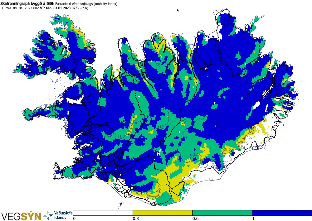Click the title 'Skafrenningsspá byggð á IGB'
The height and width of the screenshot is (221, 312).
[x=27, y=4]
